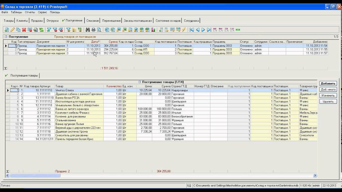This screenshot has height=192, width=342.
Task: Apply the first blue filter funnel icon
Action: [49, 30]
